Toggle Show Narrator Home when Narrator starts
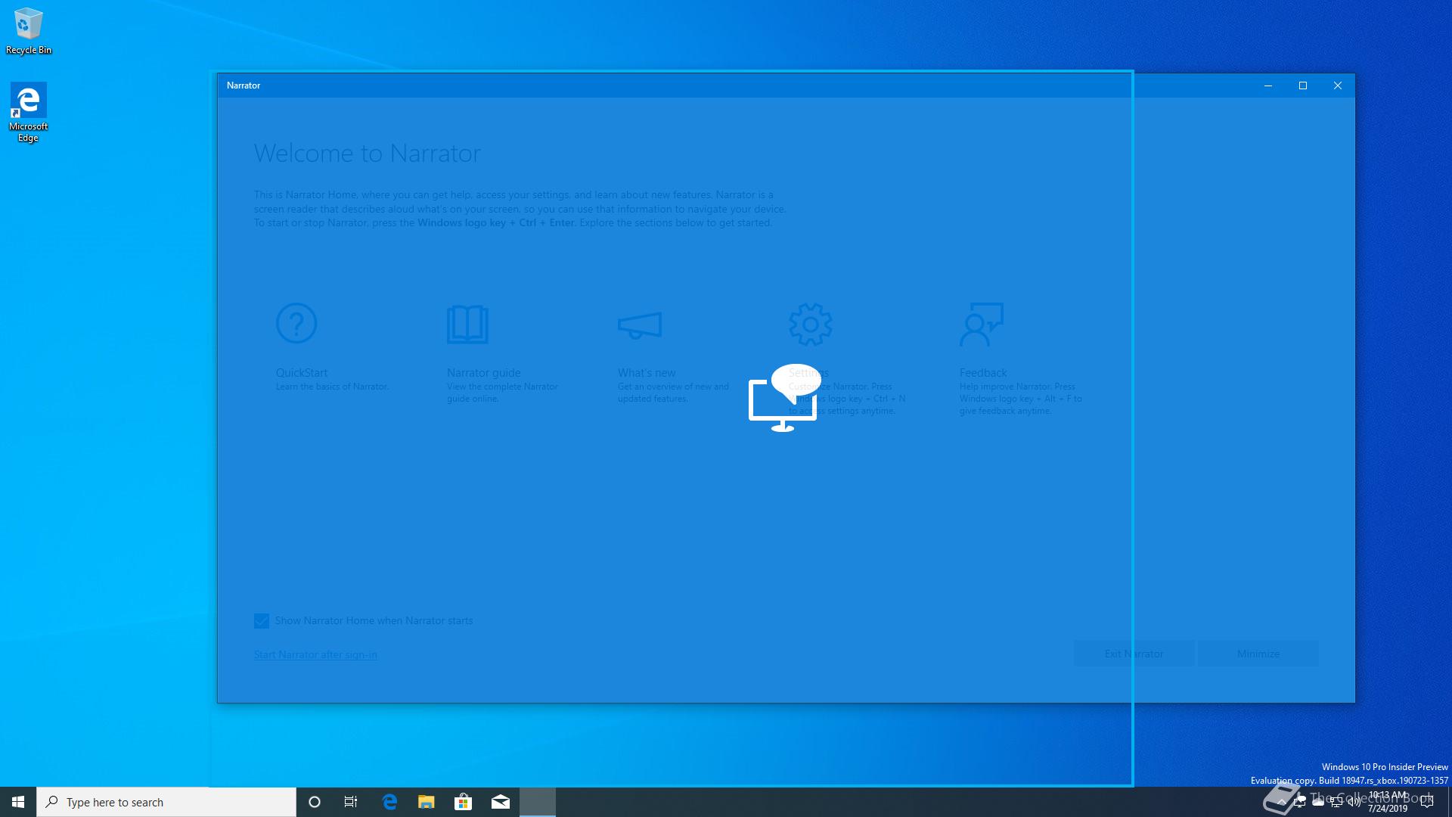This screenshot has width=1452, height=817. point(262,621)
